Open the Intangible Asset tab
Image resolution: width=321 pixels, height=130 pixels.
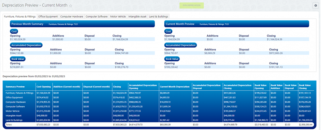[x=137, y=16]
